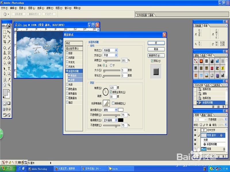Screen dimensions: 230x172
Task: Switch to 通道 Channels tab
Action: coord(204,115)
